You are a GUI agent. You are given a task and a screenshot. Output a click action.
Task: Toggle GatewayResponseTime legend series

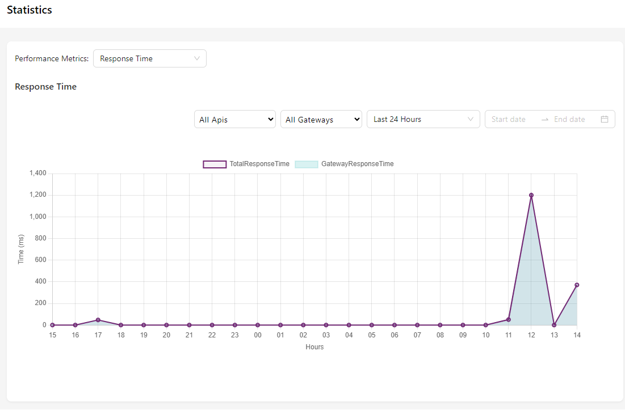(x=357, y=164)
